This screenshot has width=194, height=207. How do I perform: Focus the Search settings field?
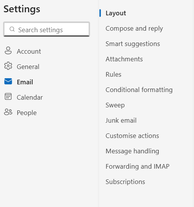pyautogui.click(x=47, y=29)
